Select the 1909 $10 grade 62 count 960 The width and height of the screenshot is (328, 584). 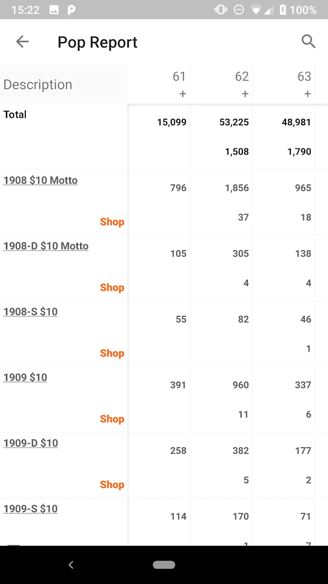coord(241,385)
